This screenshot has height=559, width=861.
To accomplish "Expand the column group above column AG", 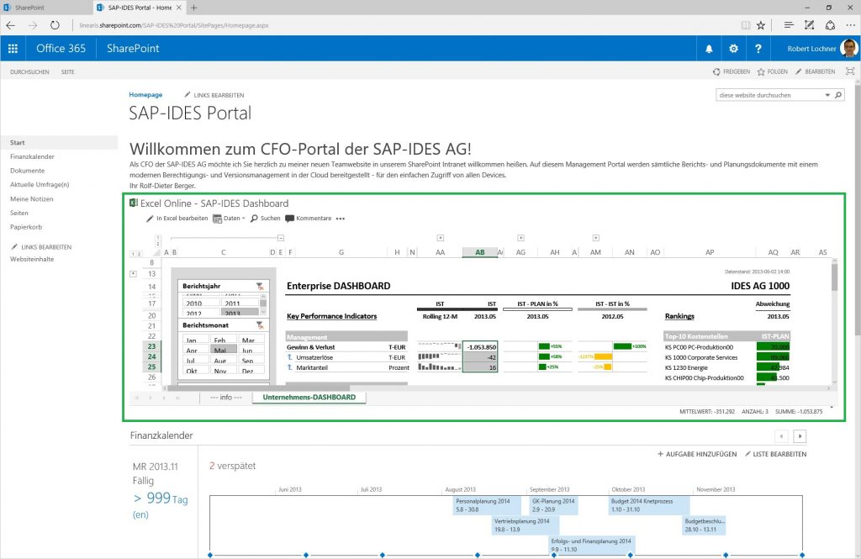I will [x=521, y=237].
